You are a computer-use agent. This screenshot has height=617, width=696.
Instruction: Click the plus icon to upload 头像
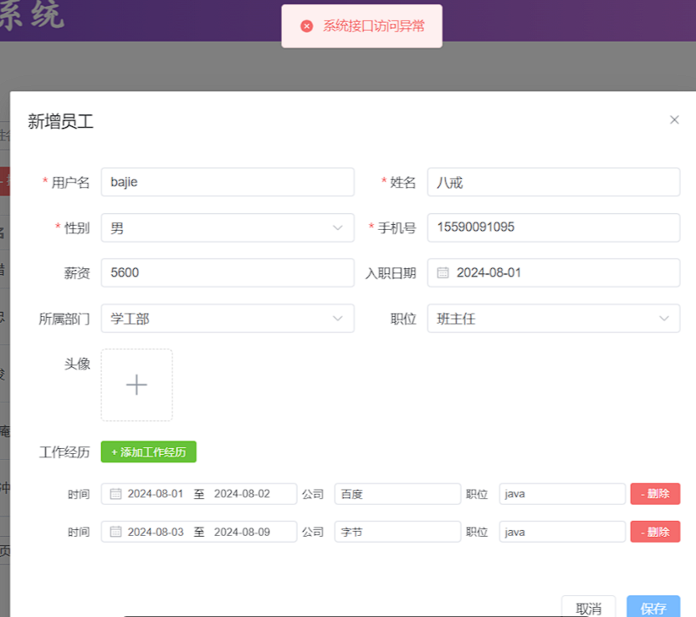pos(136,385)
